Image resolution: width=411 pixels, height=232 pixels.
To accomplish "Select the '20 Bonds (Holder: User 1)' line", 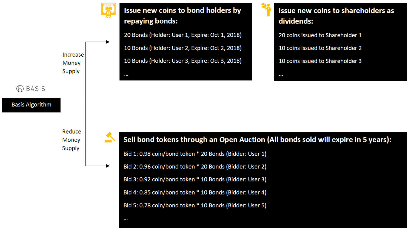I will [183, 35].
